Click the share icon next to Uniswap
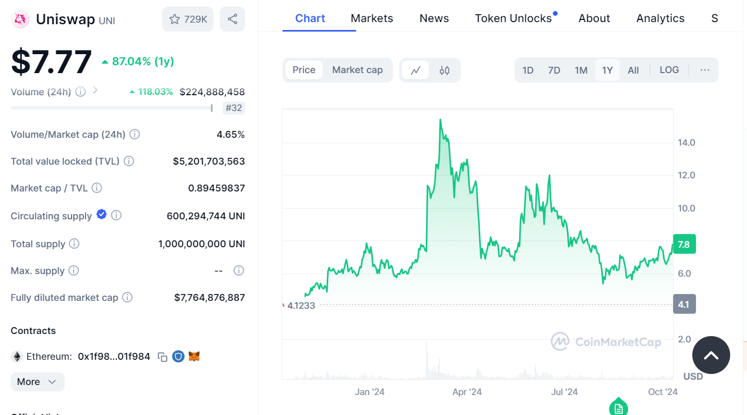The height and width of the screenshot is (415, 747). [x=233, y=19]
